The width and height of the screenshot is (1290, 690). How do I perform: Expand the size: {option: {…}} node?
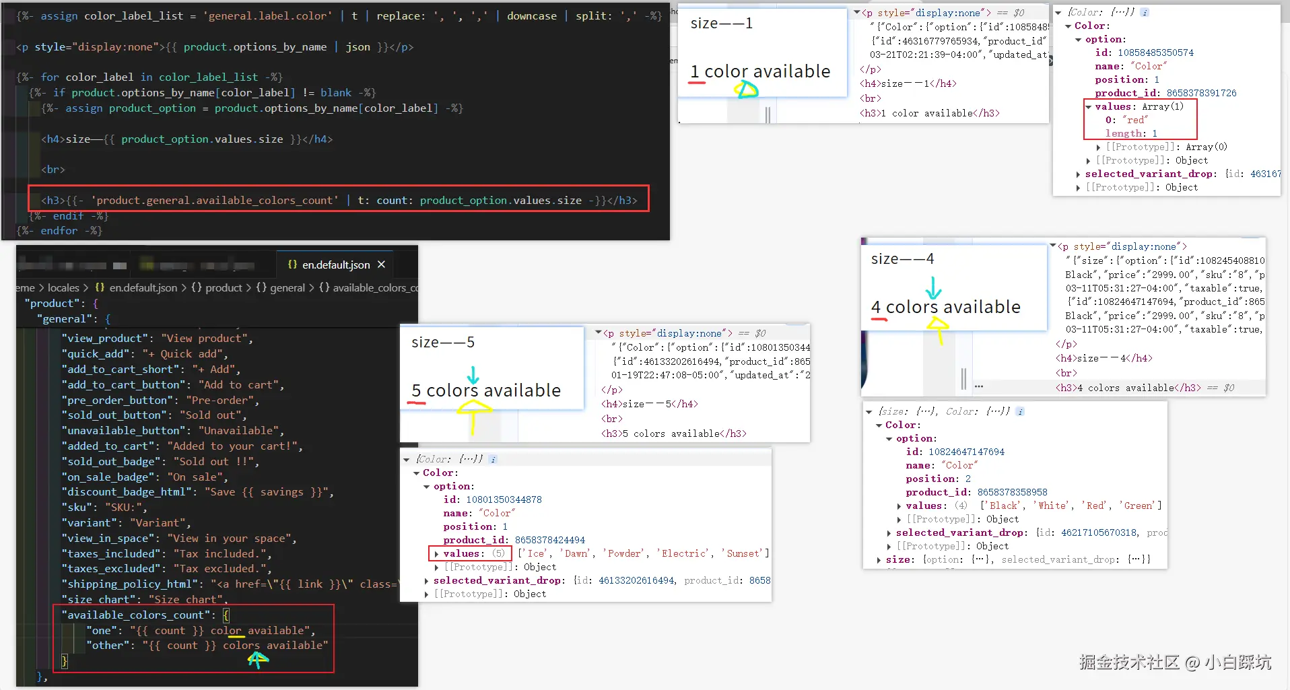(879, 559)
